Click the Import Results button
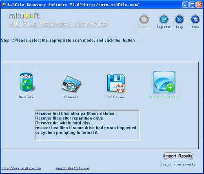The height and width of the screenshot is (174, 204). click(178, 156)
